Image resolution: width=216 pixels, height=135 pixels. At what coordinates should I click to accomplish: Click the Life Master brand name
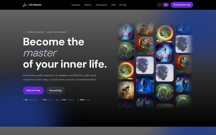point(35,5)
